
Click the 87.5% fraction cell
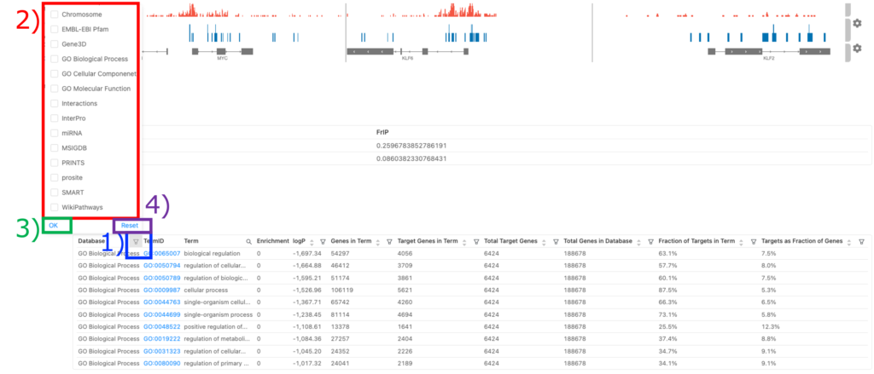(x=667, y=290)
